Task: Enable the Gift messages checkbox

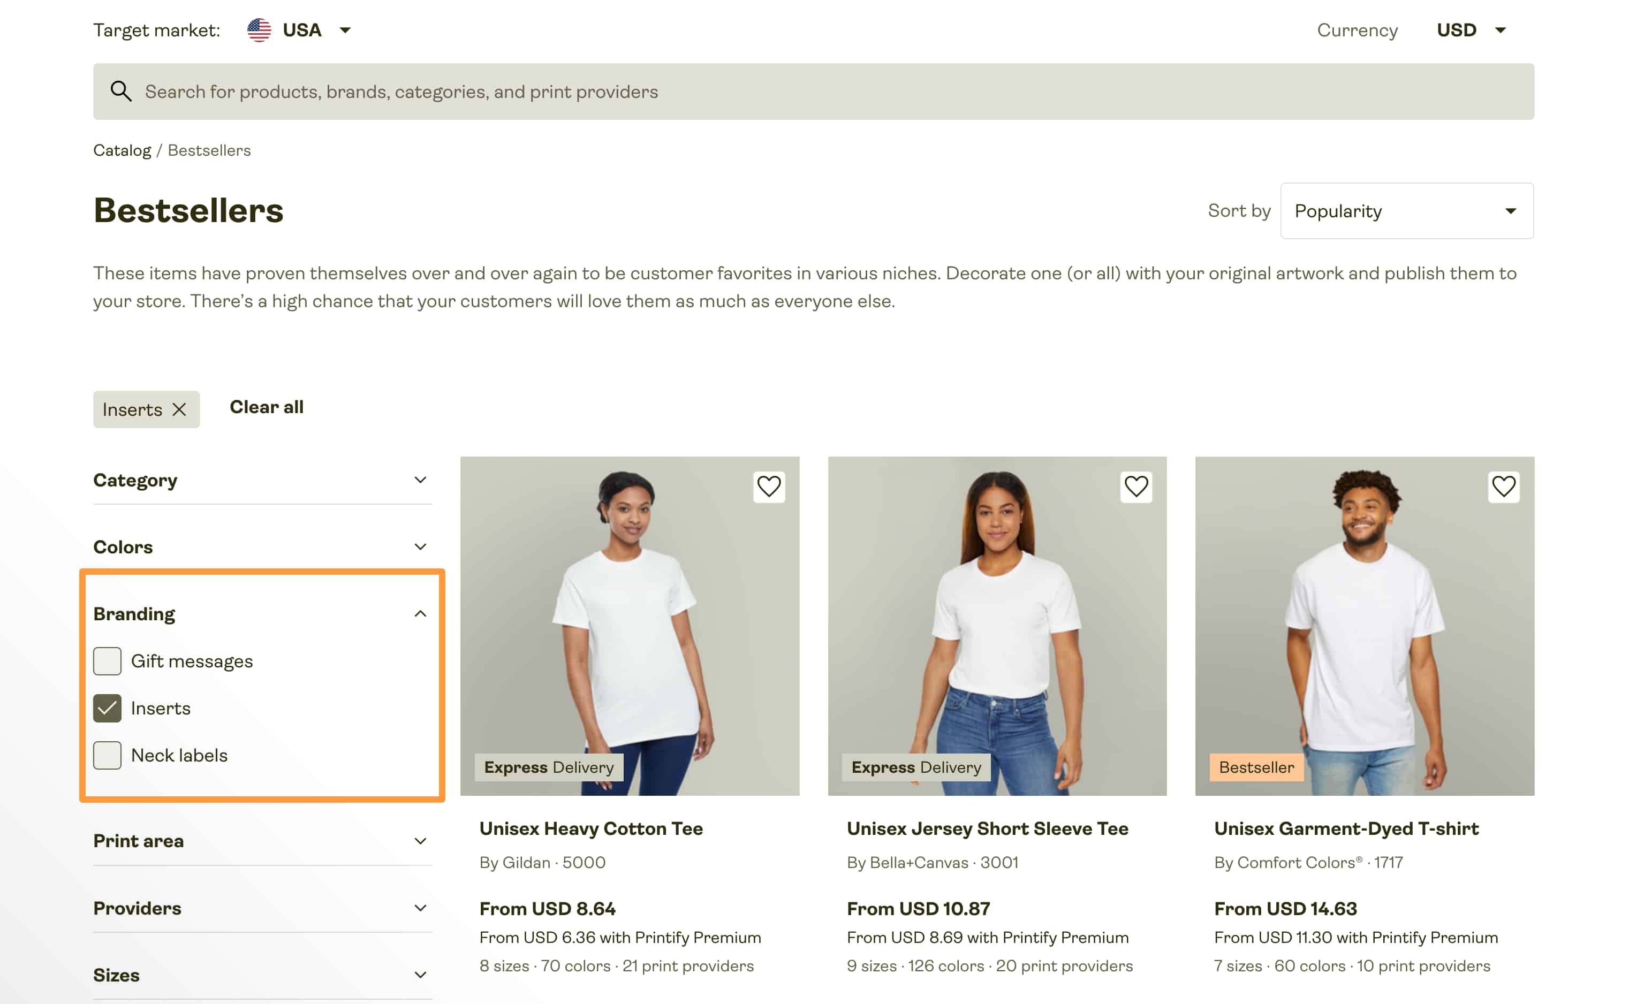Action: (107, 661)
